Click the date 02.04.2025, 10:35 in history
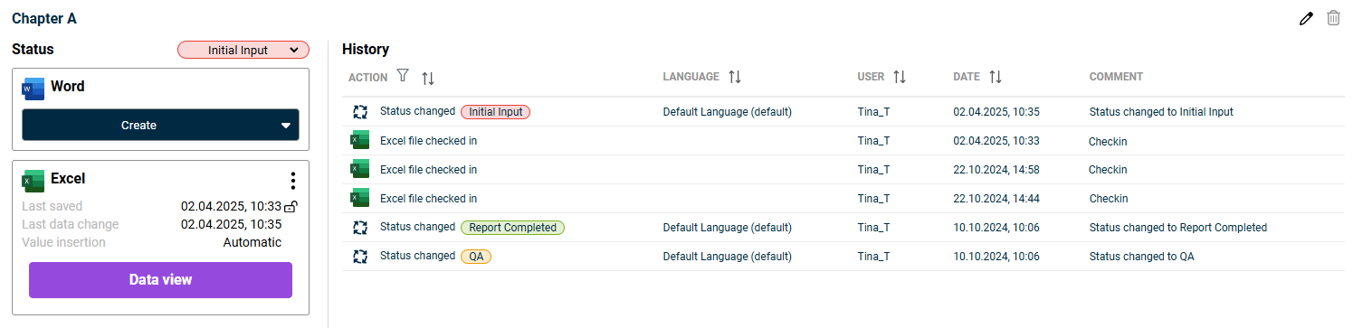The image size is (1353, 328). [x=996, y=112]
